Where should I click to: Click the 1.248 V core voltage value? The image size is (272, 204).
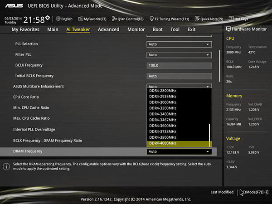(x=254, y=67)
